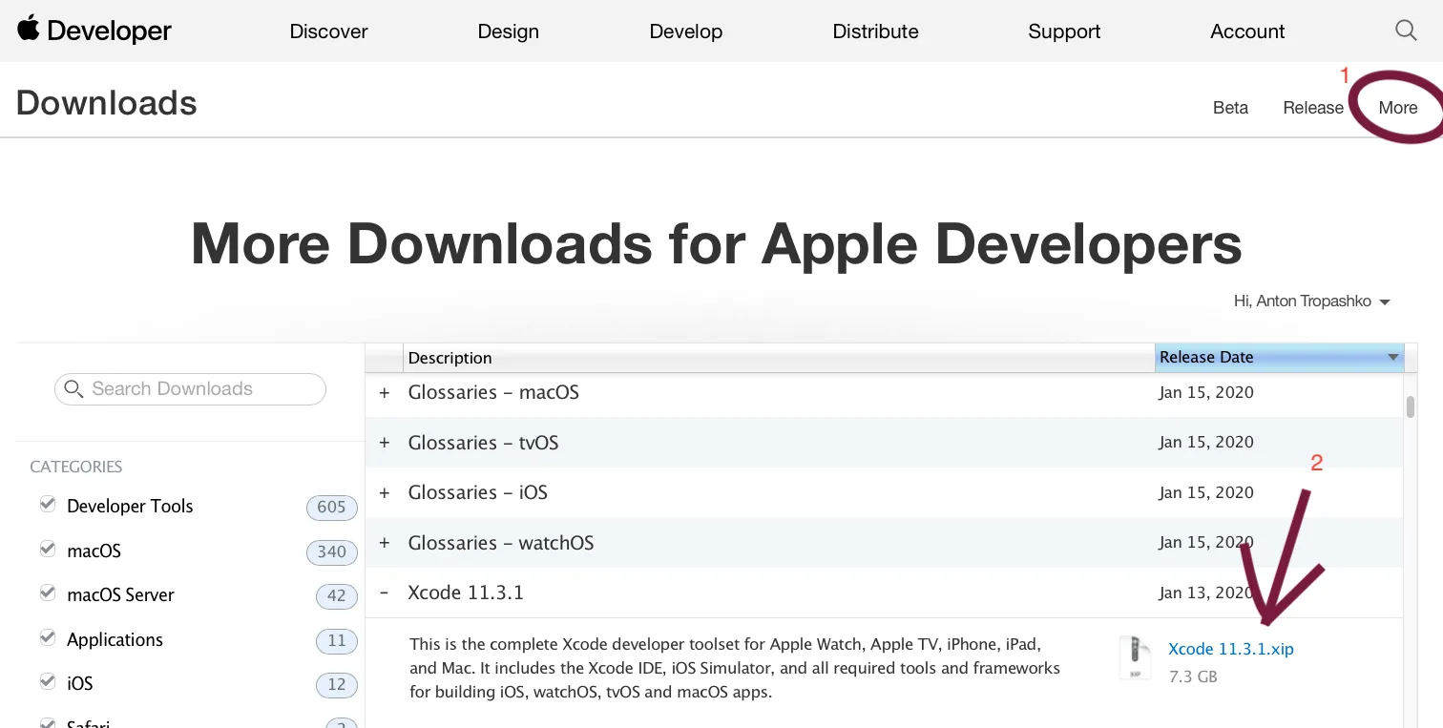Expand the Glossaries – watchOS row
1443x728 pixels.
pyautogui.click(x=385, y=543)
